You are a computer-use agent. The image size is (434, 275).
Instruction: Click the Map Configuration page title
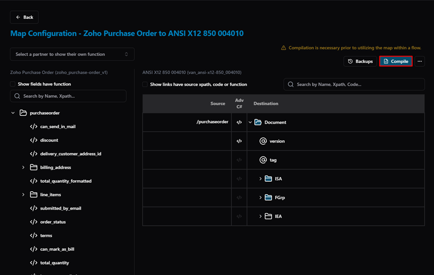127,34
